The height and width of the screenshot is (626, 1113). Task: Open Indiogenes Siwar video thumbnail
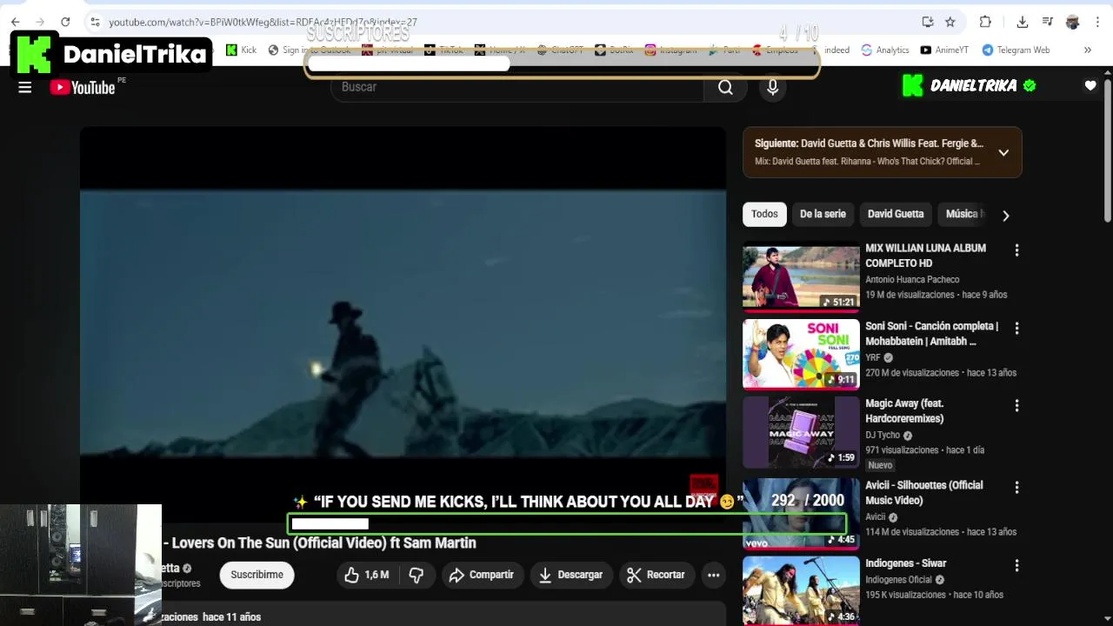801,589
